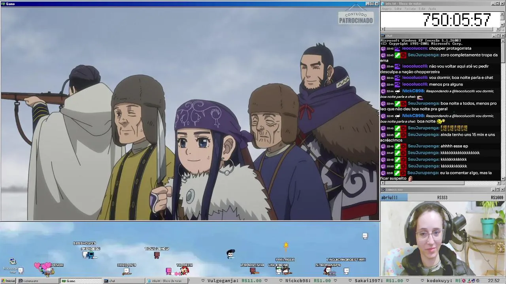The width and height of the screenshot is (506, 284).
Task: Open the Formatar menu in Bloco de notas
Action: click(410, 9)
